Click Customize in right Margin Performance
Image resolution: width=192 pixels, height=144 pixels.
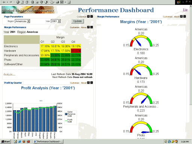pyautogui.click(x=168, y=16)
